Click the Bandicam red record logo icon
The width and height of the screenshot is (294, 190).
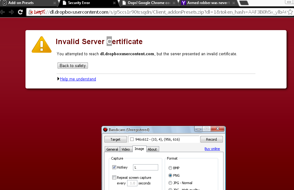click(105, 129)
